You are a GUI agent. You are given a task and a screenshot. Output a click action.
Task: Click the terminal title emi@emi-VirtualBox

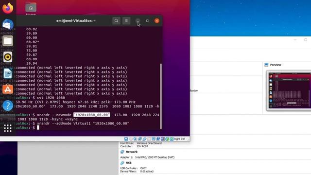76,20
